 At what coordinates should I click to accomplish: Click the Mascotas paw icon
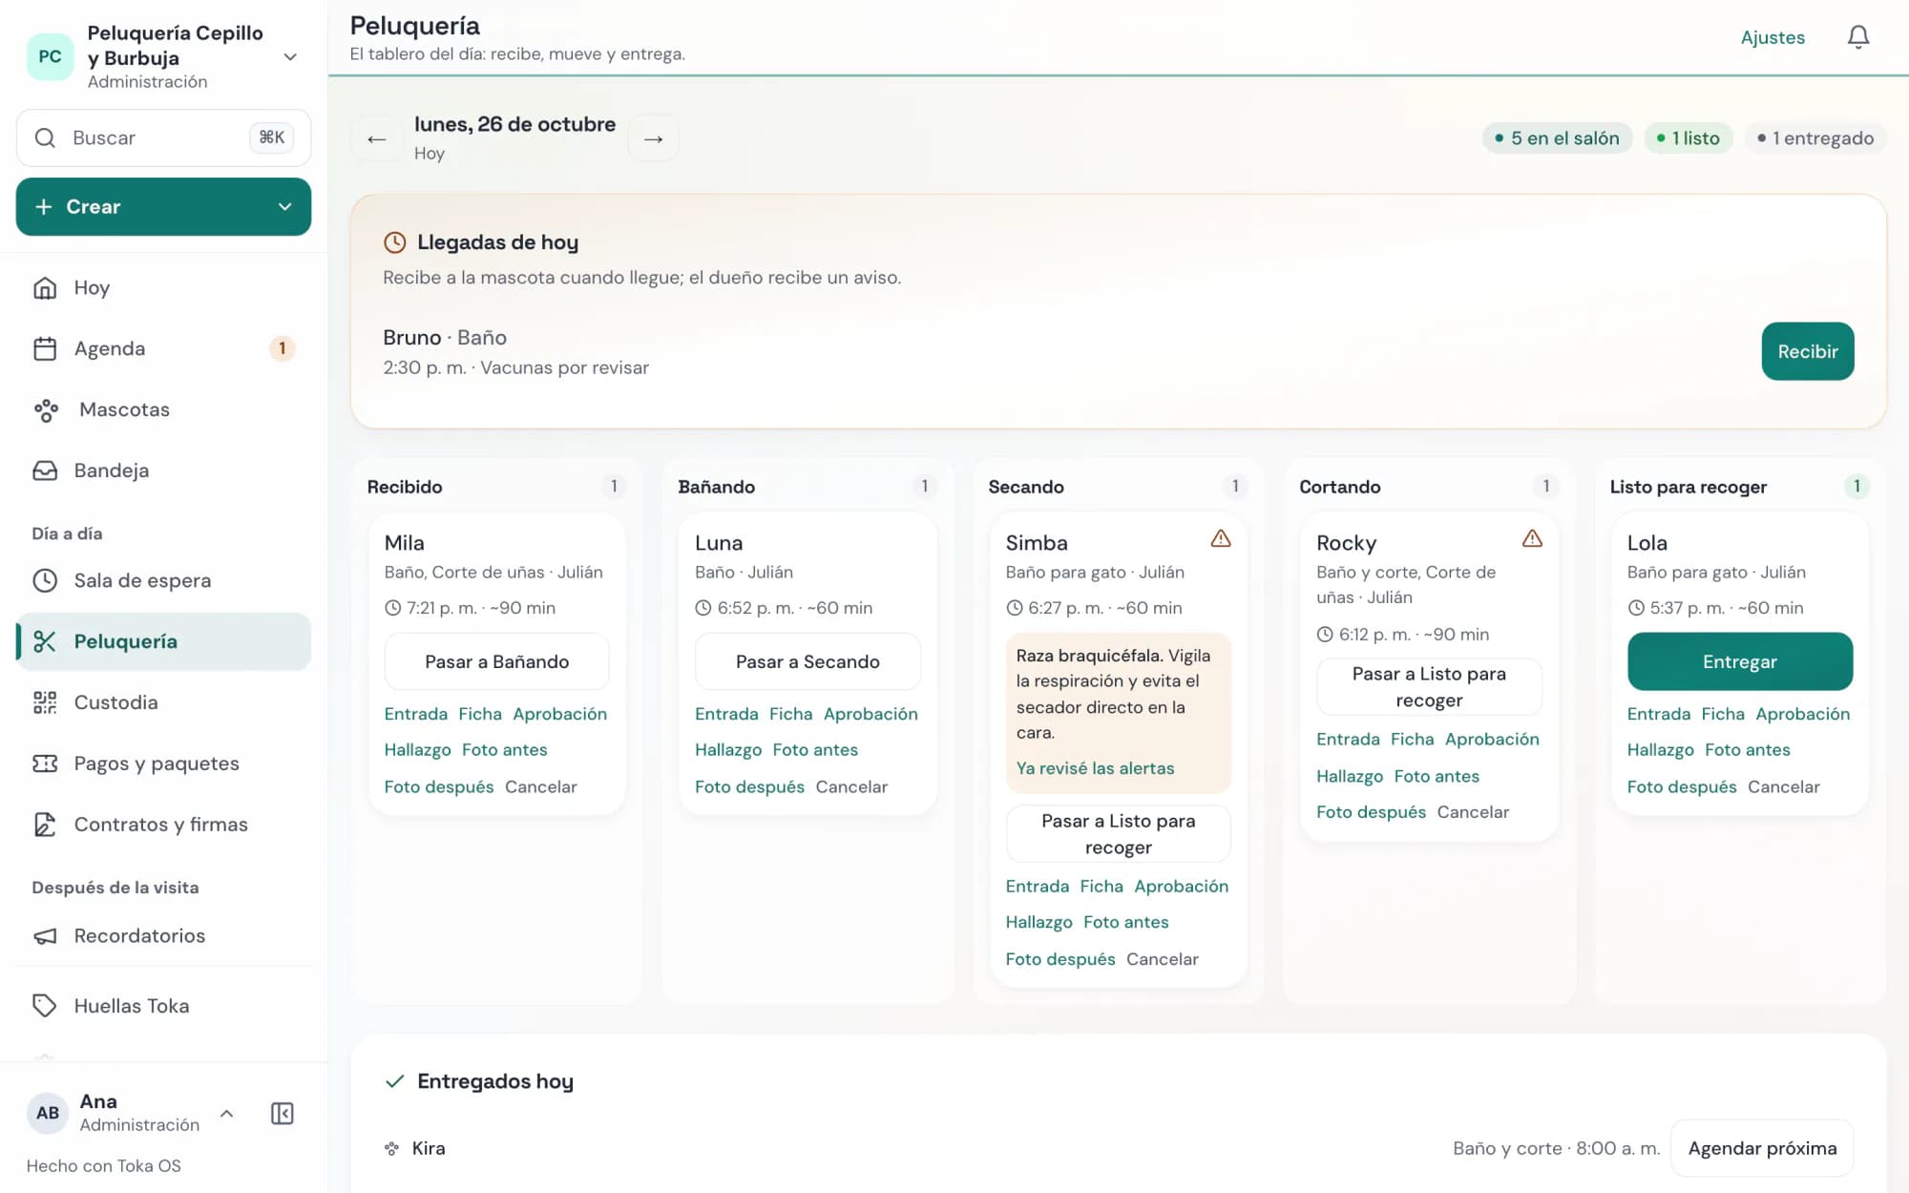[45, 409]
